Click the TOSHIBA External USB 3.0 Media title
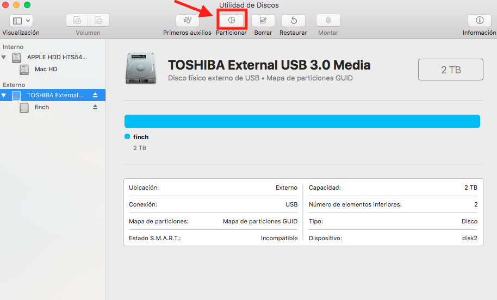 pyautogui.click(x=269, y=65)
